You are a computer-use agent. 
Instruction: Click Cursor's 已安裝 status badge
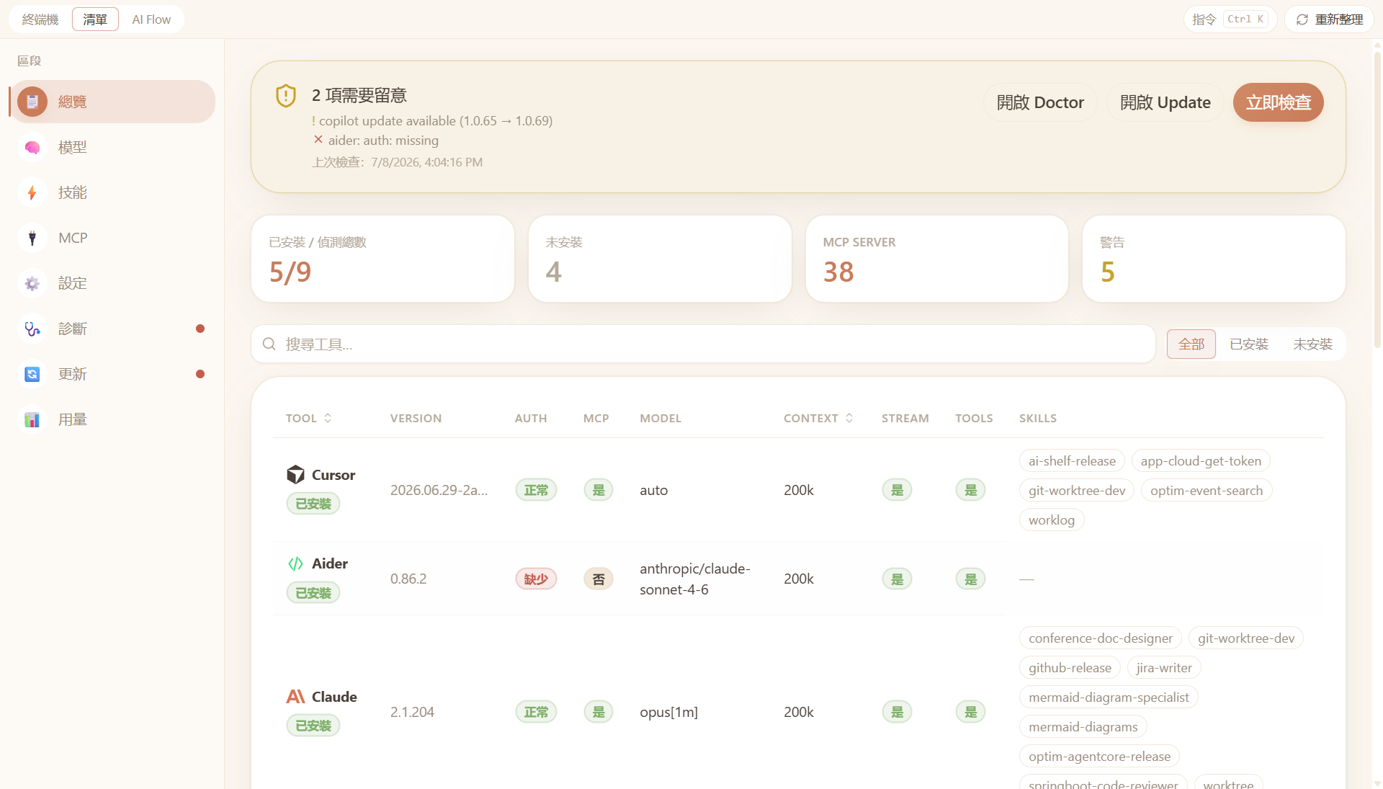[x=313, y=504]
